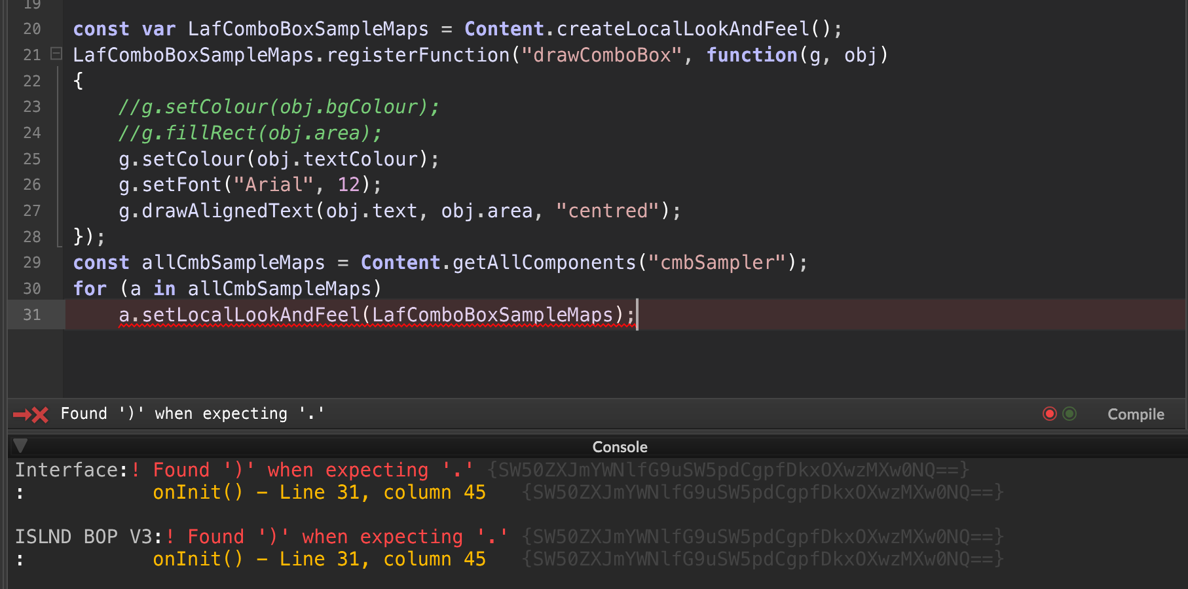This screenshot has height=589, width=1188.
Task: Click g.setColour(obj.textColour) on line 25
Action: (x=278, y=159)
